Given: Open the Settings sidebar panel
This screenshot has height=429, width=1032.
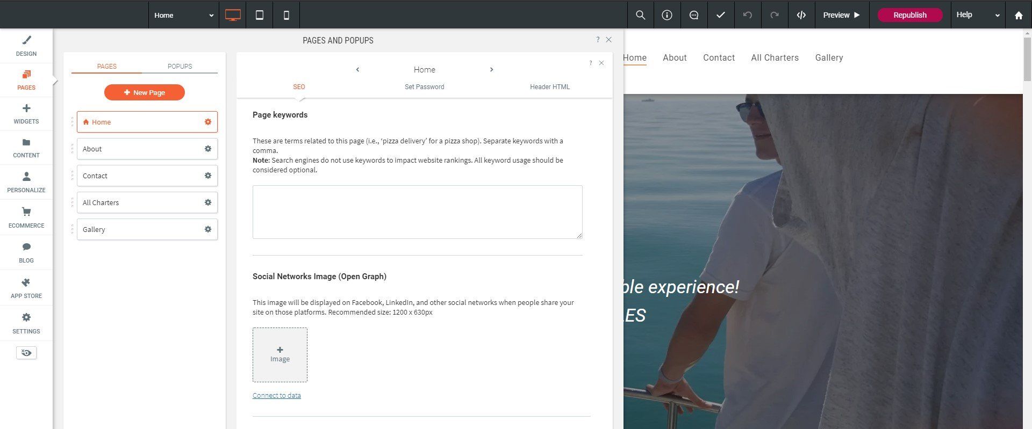Looking at the screenshot, I should (x=26, y=323).
